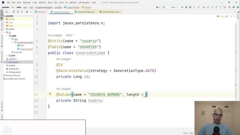
Task: Push commits with the up-right arrow
Action: tap(216, 7)
